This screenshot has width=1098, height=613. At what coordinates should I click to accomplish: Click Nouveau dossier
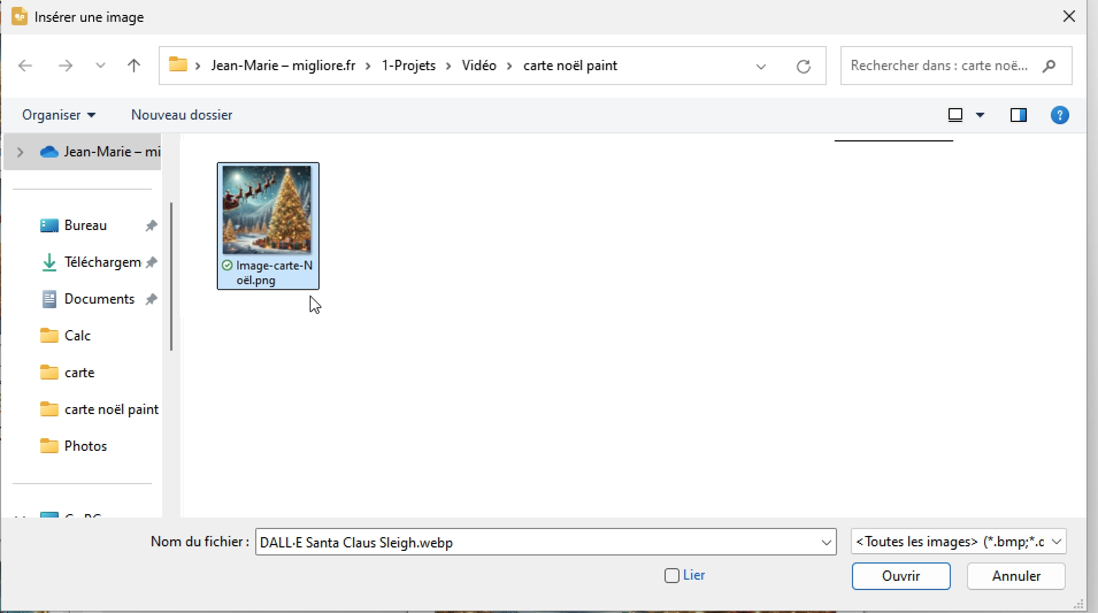click(182, 115)
